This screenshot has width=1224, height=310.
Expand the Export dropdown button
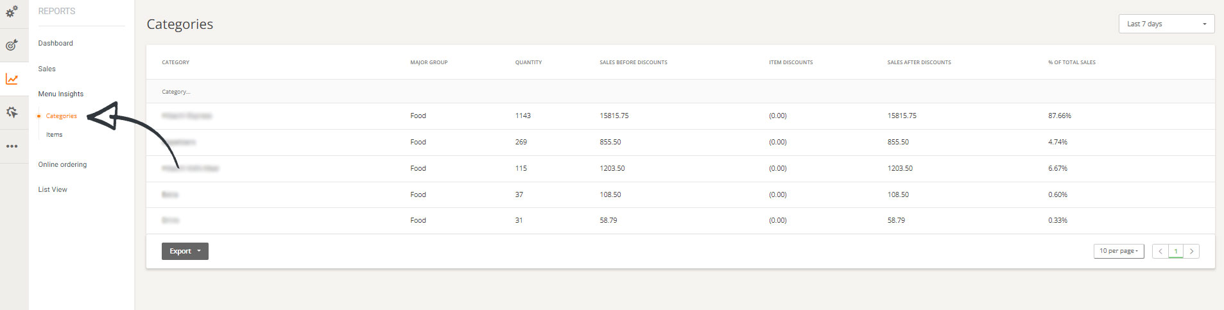[185, 252]
